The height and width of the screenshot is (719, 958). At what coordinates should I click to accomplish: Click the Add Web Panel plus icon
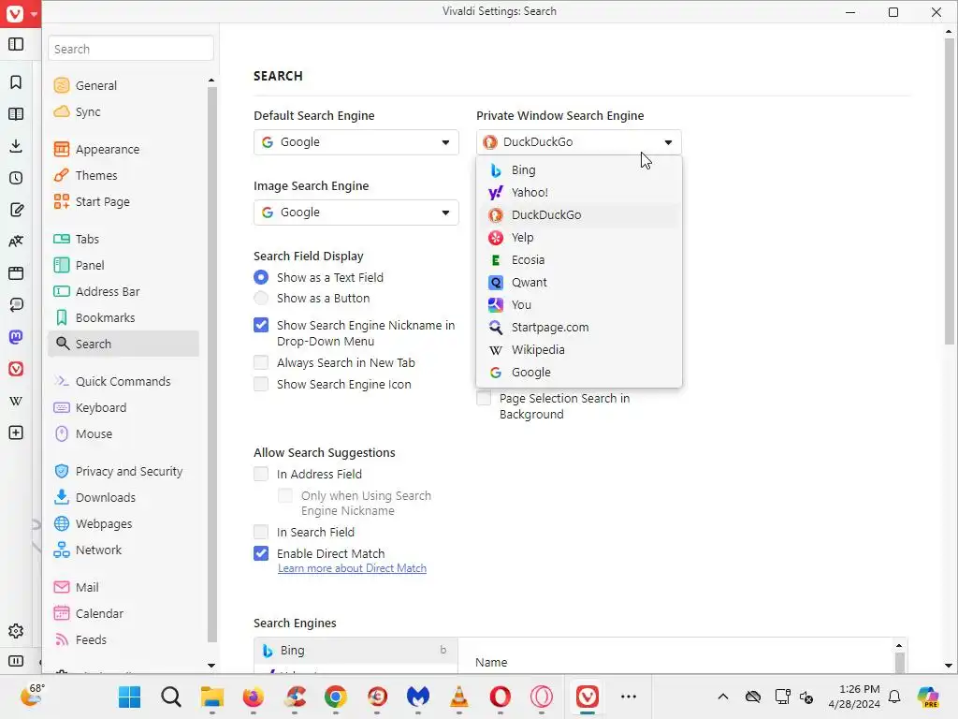[16, 433]
